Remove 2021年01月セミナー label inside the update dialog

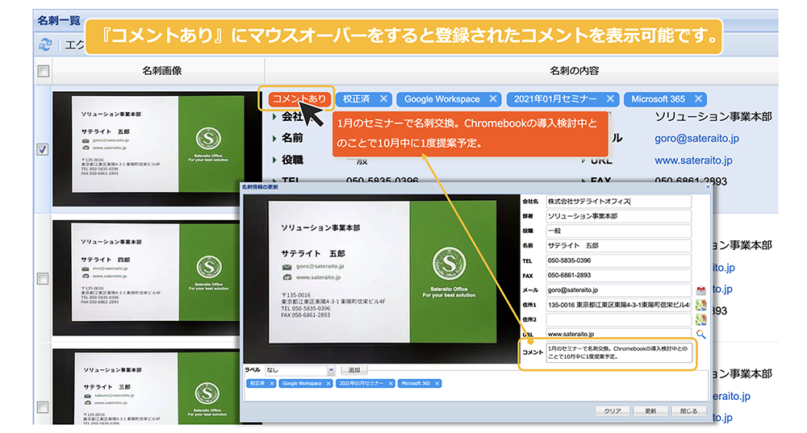[x=391, y=384]
